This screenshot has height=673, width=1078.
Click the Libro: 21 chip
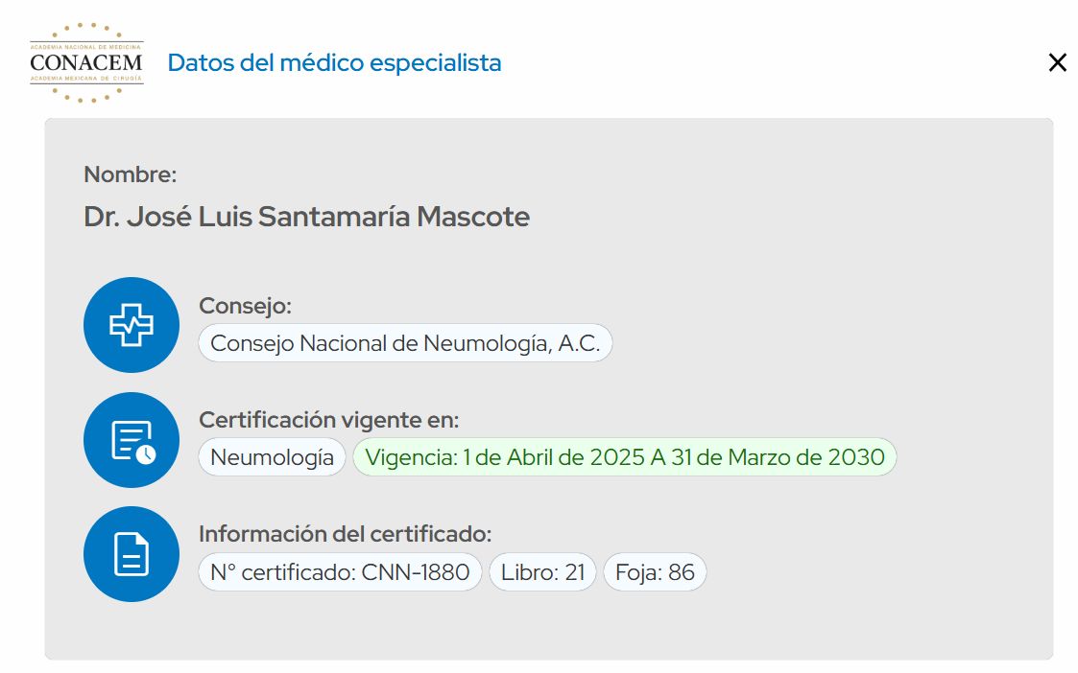(x=542, y=572)
